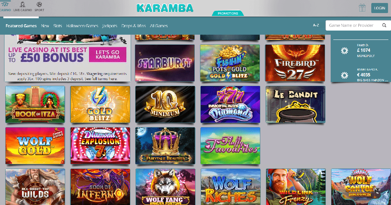
Task: Open the Wolf Gold game tile
Action: coord(35,146)
